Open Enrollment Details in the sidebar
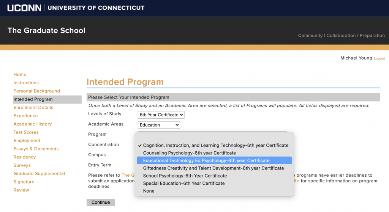Viewport: 389px width, 212px height. tap(33, 107)
